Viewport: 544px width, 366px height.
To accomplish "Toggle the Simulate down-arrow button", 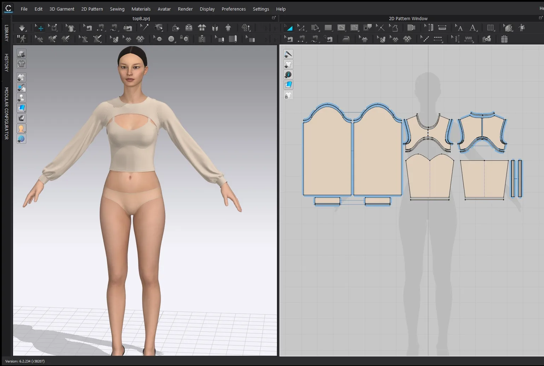I will click(x=22, y=28).
